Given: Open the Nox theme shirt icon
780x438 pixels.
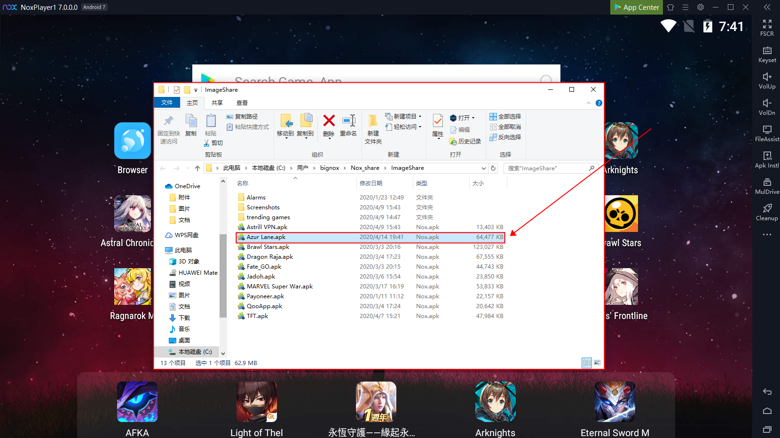Looking at the screenshot, I should coord(670,7).
